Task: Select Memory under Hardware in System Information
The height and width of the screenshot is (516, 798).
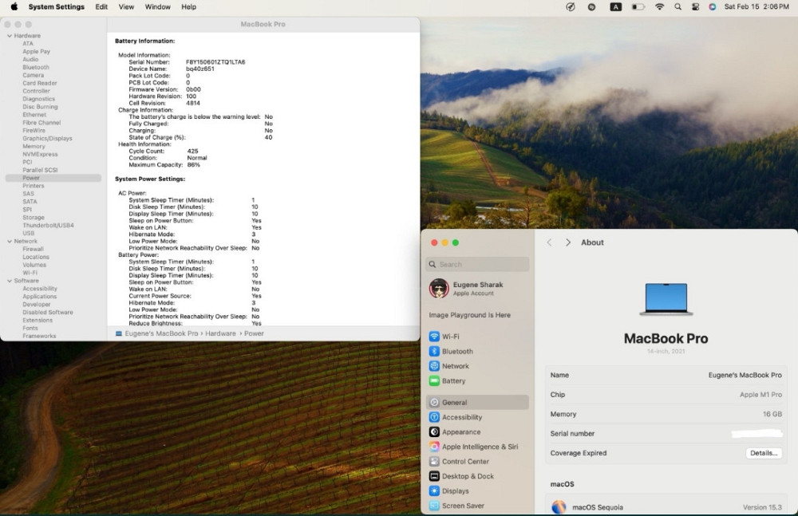Action: 33,146
